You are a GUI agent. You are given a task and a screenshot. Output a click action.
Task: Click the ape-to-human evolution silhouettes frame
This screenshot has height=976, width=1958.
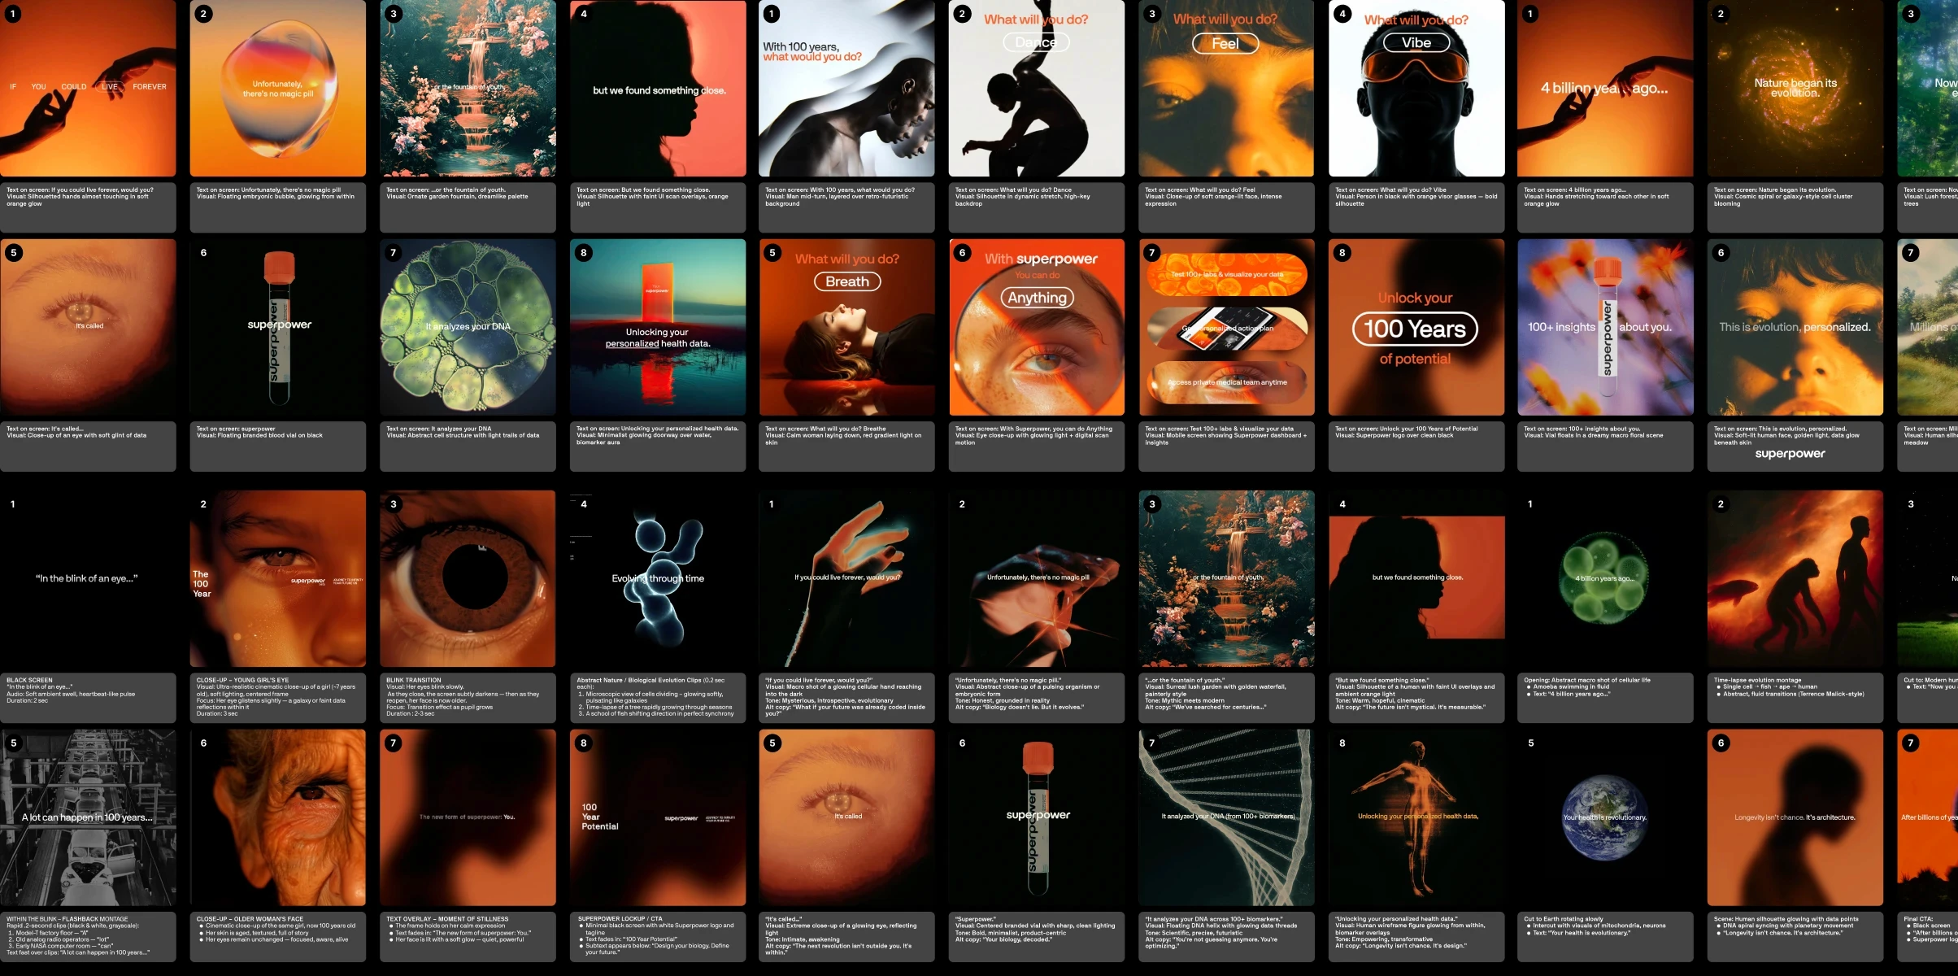pyautogui.click(x=1795, y=578)
